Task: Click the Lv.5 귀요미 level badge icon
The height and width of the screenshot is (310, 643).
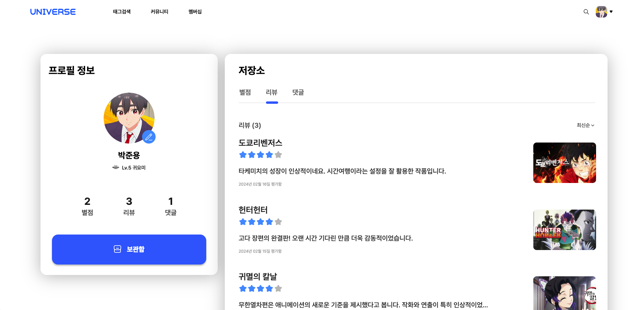Action: click(116, 167)
